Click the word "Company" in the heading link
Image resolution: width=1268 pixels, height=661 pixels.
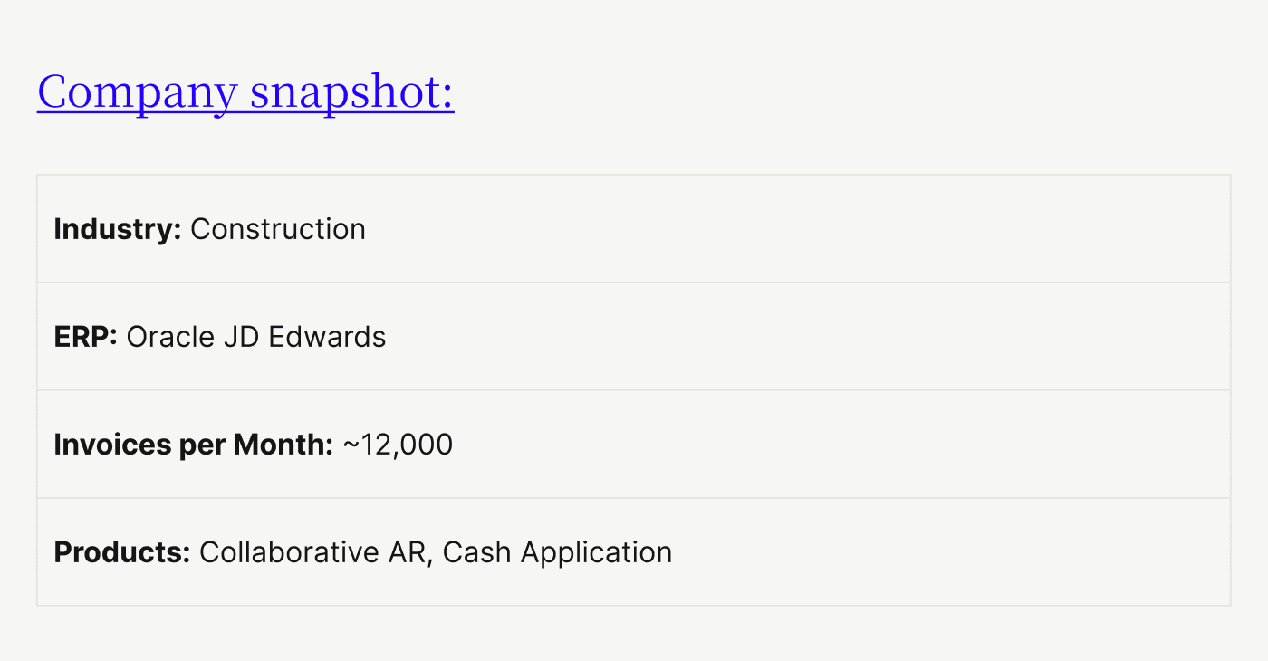(x=136, y=91)
